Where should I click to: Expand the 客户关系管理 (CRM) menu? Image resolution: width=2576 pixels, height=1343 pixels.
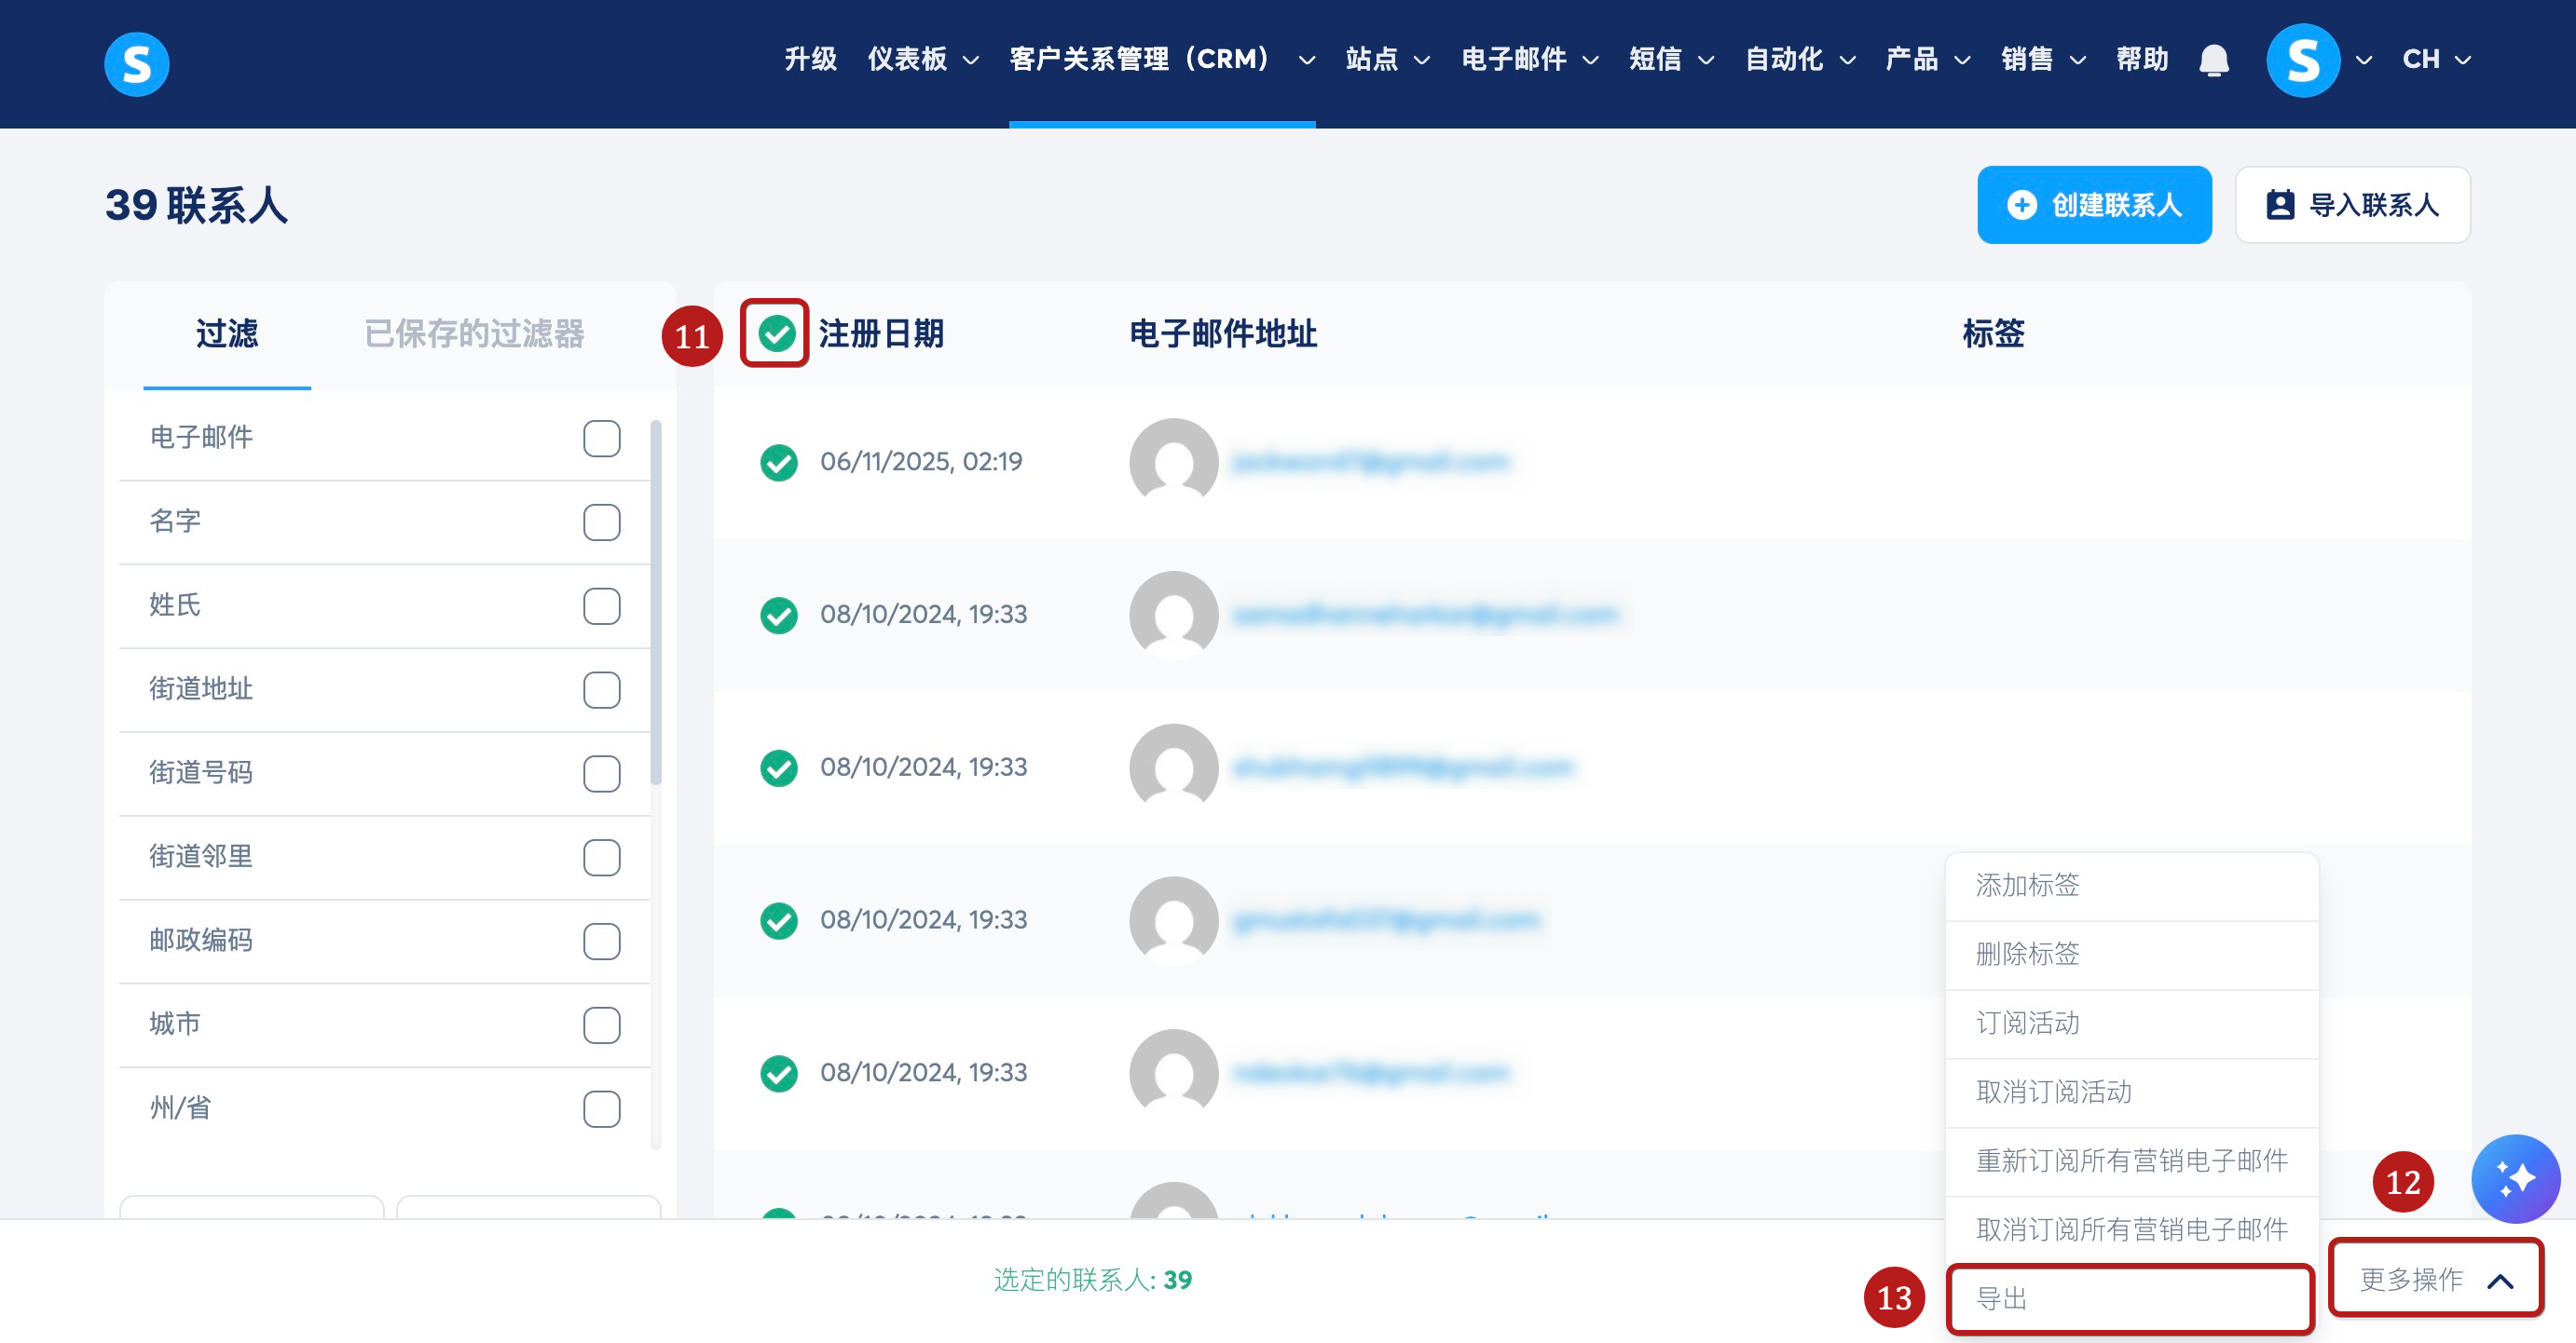point(1160,60)
